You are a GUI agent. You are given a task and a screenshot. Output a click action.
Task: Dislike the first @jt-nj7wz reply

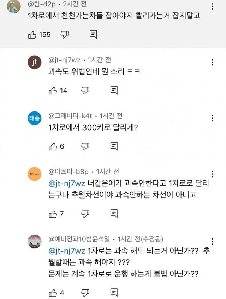pyautogui.click(x=85, y=90)
